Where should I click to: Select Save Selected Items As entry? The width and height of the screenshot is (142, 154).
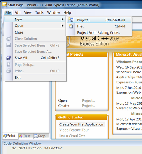tap(35, 52)
